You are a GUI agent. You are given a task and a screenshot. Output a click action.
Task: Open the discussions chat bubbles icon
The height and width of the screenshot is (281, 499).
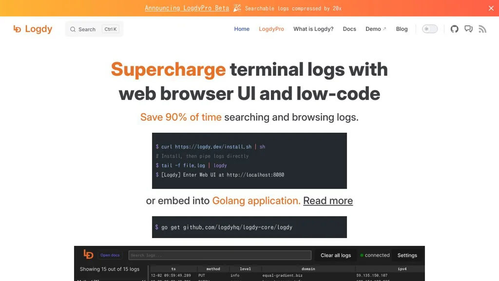[468, 29]
